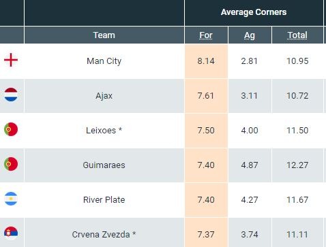Open the Man City team name
This screenshot has width=326, height=247.
point(104,61)
